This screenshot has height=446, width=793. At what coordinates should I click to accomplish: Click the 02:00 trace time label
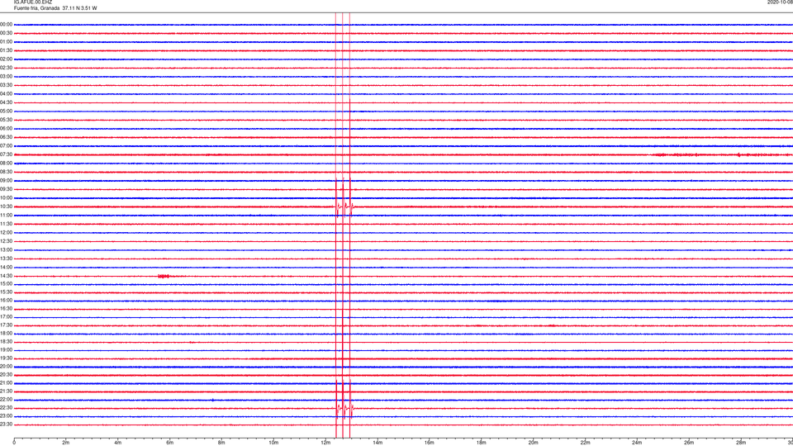[6, 59]
